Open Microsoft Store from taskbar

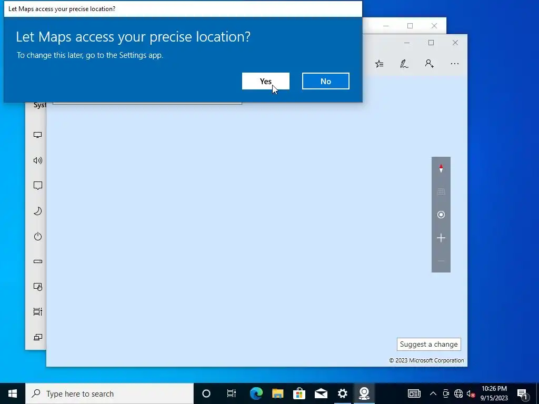pos(299,393)
